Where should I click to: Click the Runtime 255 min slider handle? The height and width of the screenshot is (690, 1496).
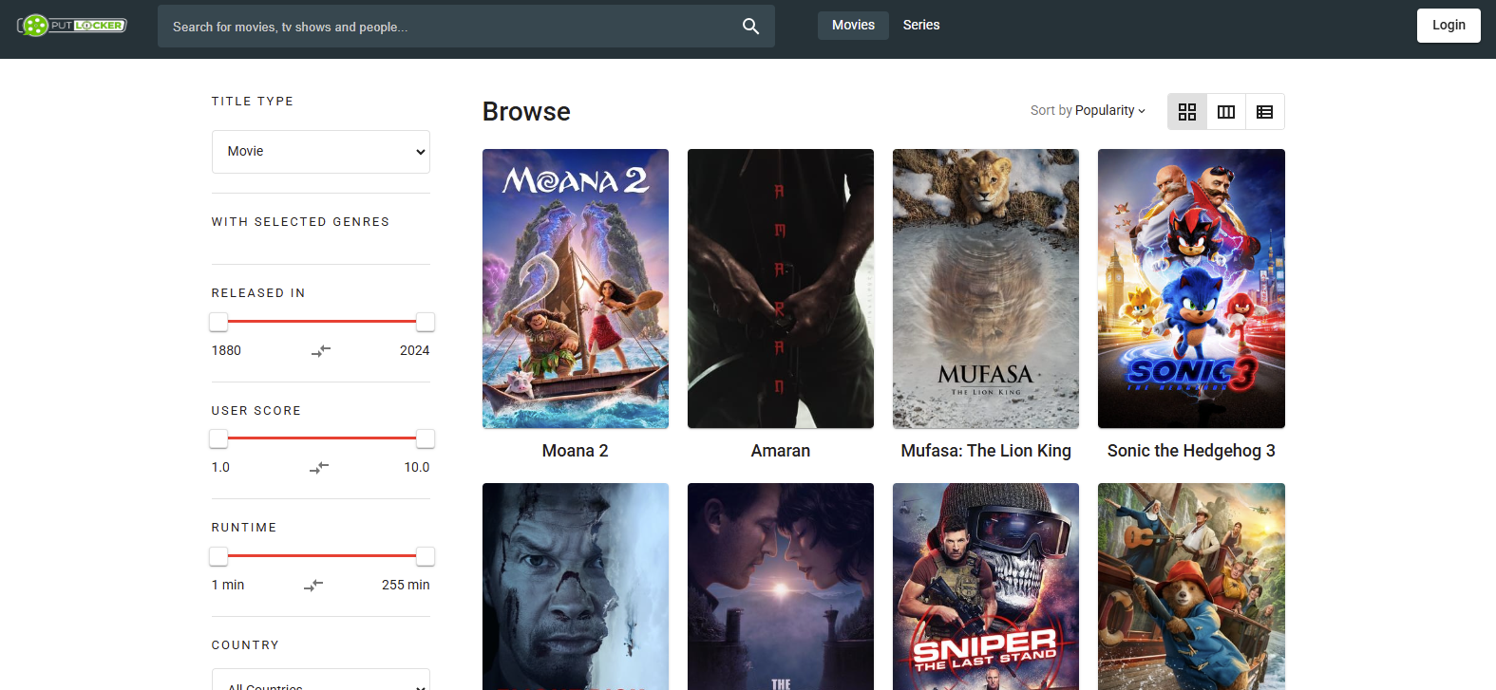(426, 556)
